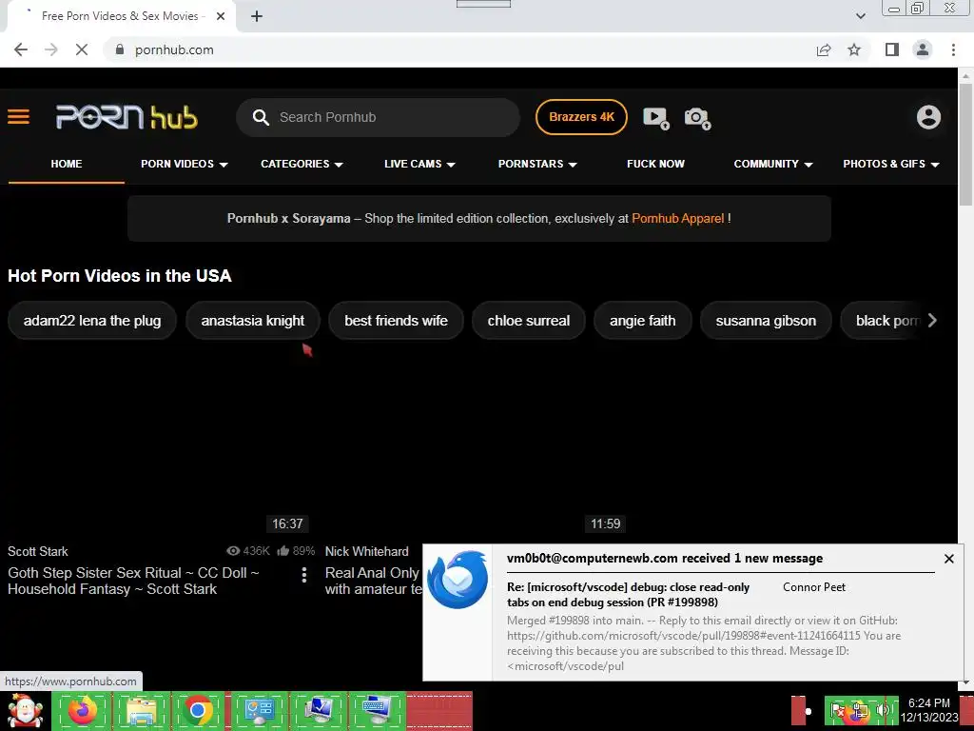Click the Brazzers 4K button
Image resolution: width=974 pixels, height=731 pixels.
[581, 117]
